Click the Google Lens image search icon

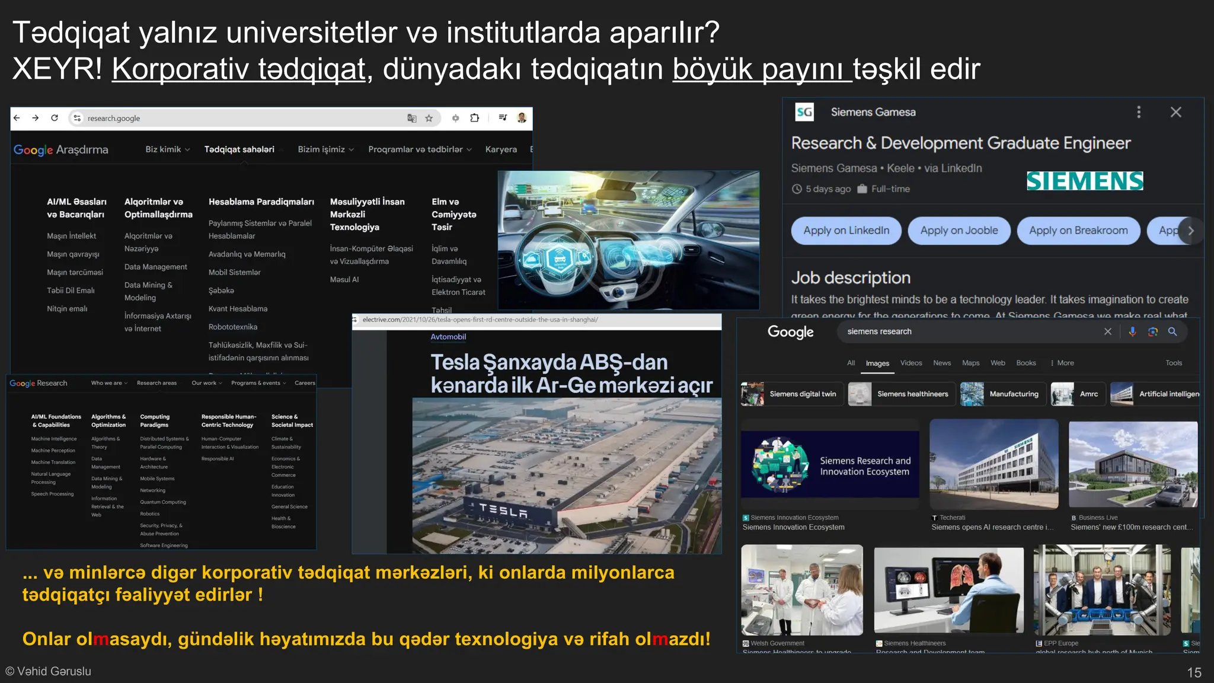[x=1152, y=331]
